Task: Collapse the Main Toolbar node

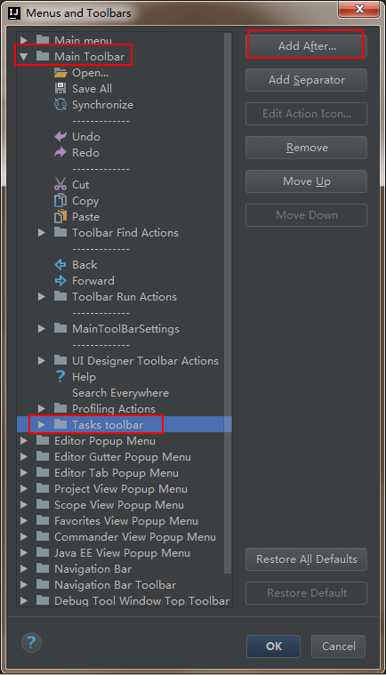Action: tap(24, 56)
